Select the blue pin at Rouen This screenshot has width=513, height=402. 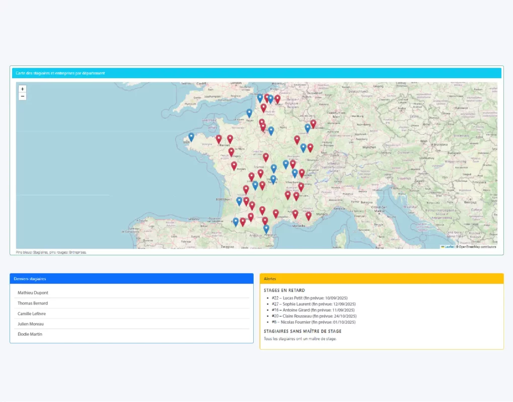coord(249,113)
